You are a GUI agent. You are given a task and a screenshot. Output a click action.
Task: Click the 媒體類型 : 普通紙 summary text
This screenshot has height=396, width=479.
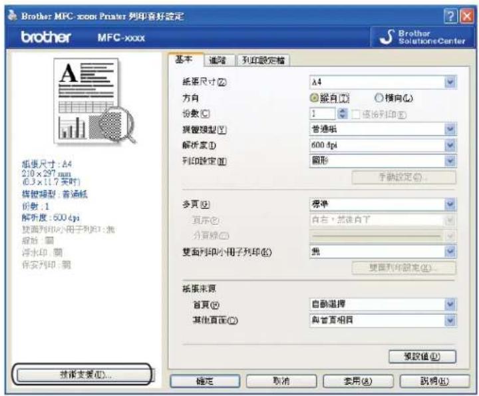point(55,194)
